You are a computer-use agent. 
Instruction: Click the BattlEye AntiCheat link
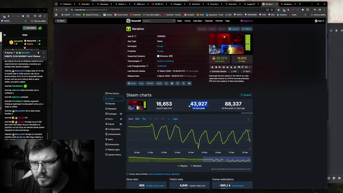165,61
